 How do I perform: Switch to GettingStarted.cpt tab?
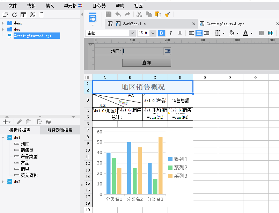point(225,24)
